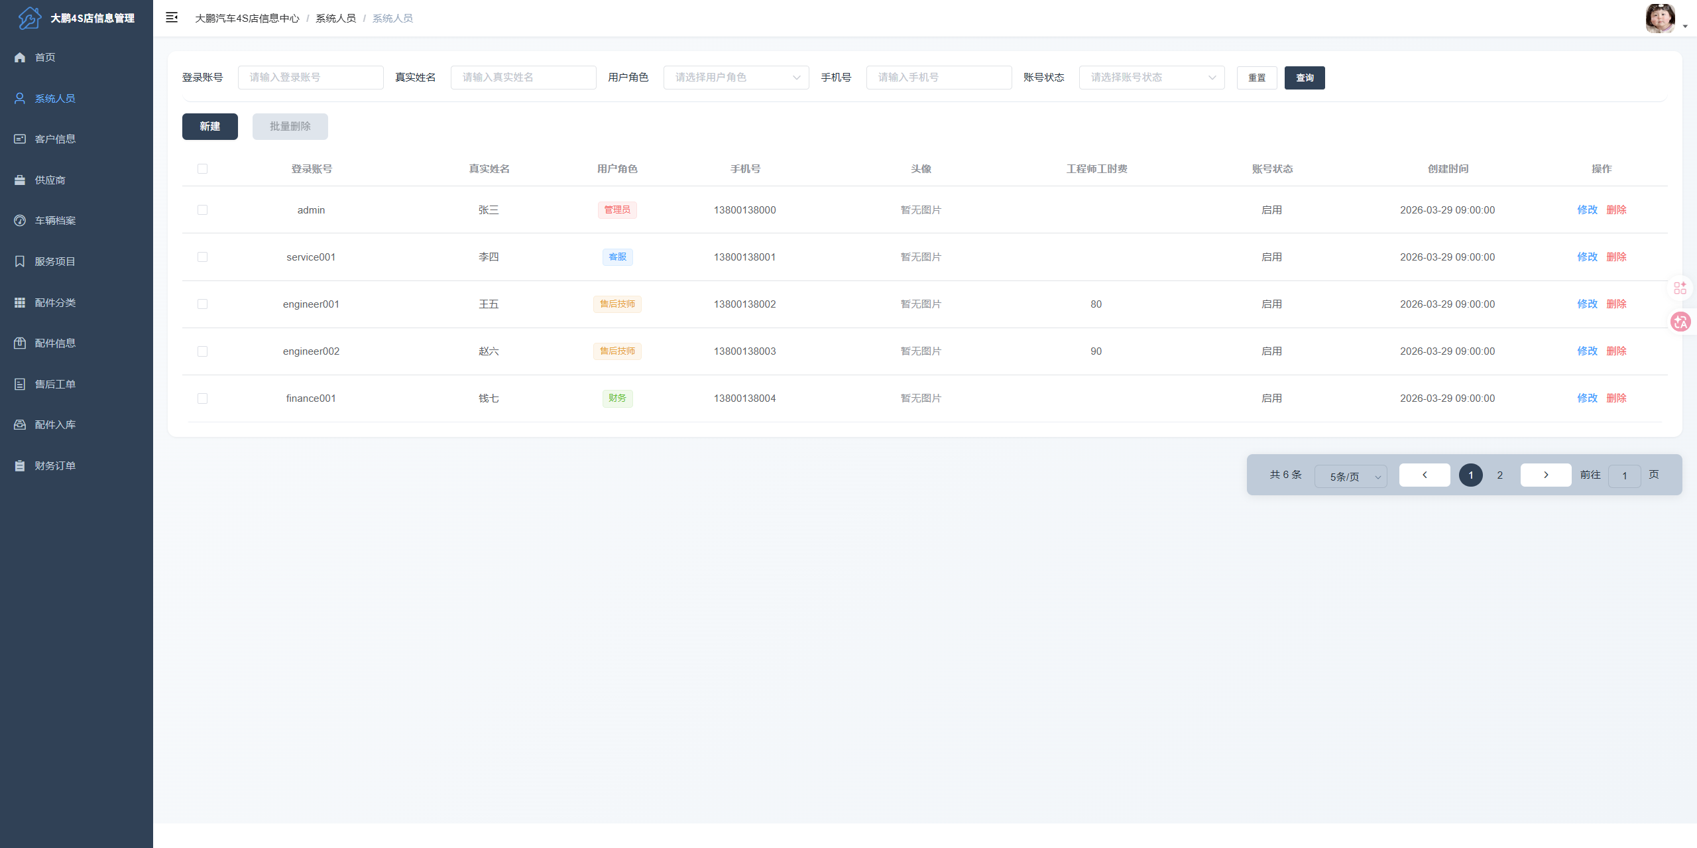Click the 管理员 role tag
Screen dimensions: 1697x848
click(617, 210)
